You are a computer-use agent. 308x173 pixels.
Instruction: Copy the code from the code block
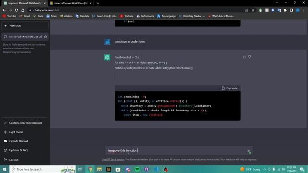point(230,88)
